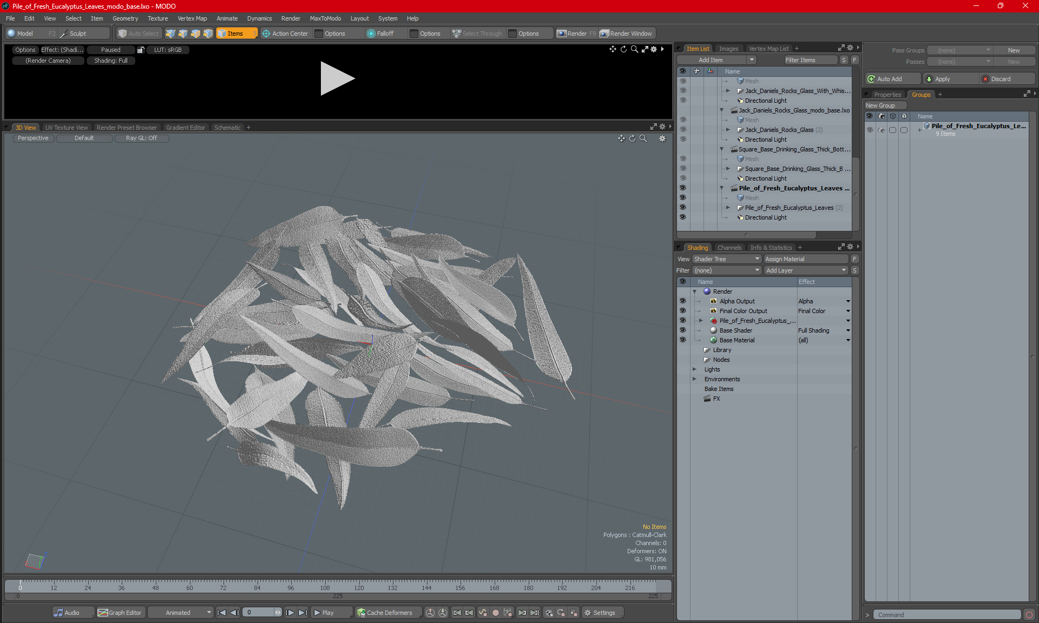1039x623 pixels.
Task: Jump to next keyframe icon
Action: (522, 613)
